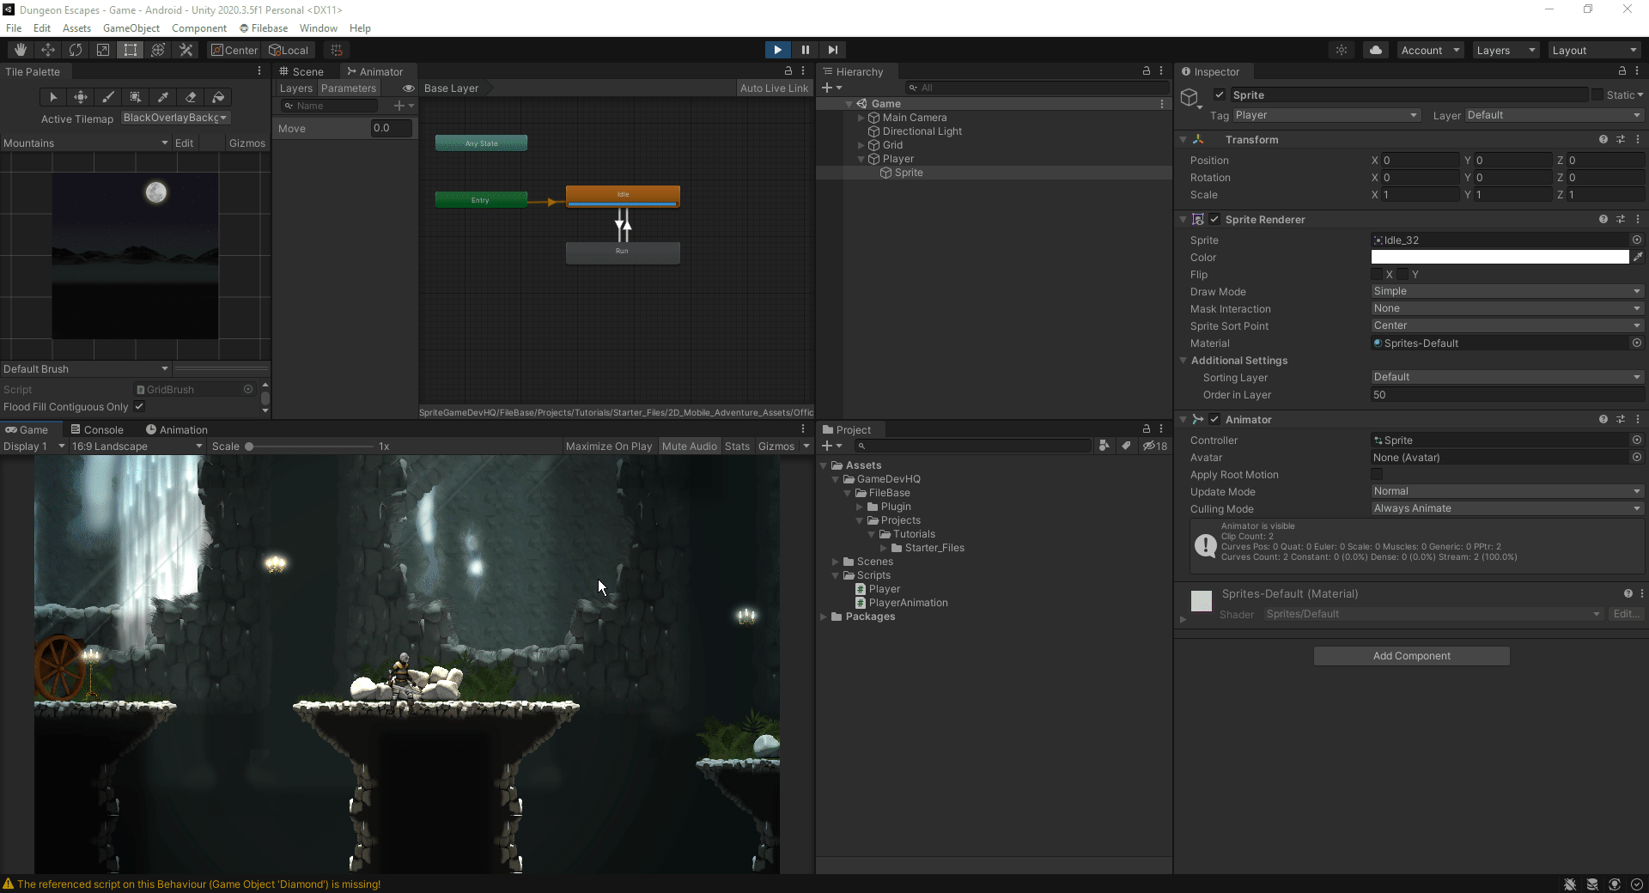Select the Tile Palette move tool

click(x=81, y=97)
